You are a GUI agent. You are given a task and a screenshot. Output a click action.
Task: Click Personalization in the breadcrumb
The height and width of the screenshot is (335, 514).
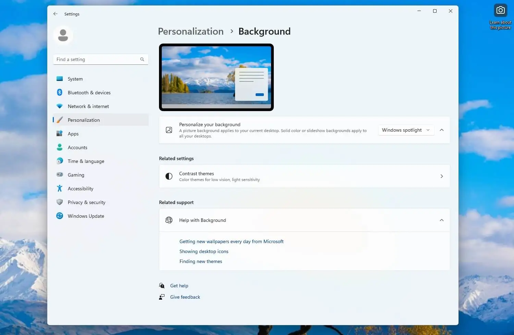point(191,31)
